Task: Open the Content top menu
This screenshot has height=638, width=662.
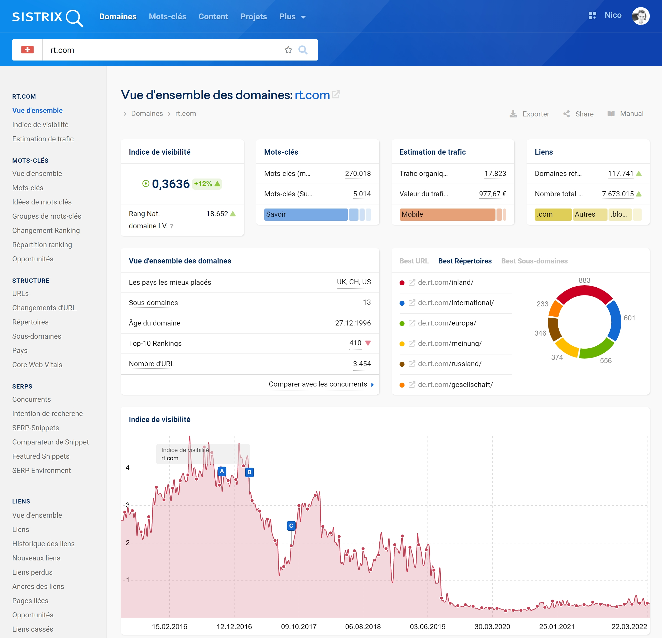Action: (213, 17)
